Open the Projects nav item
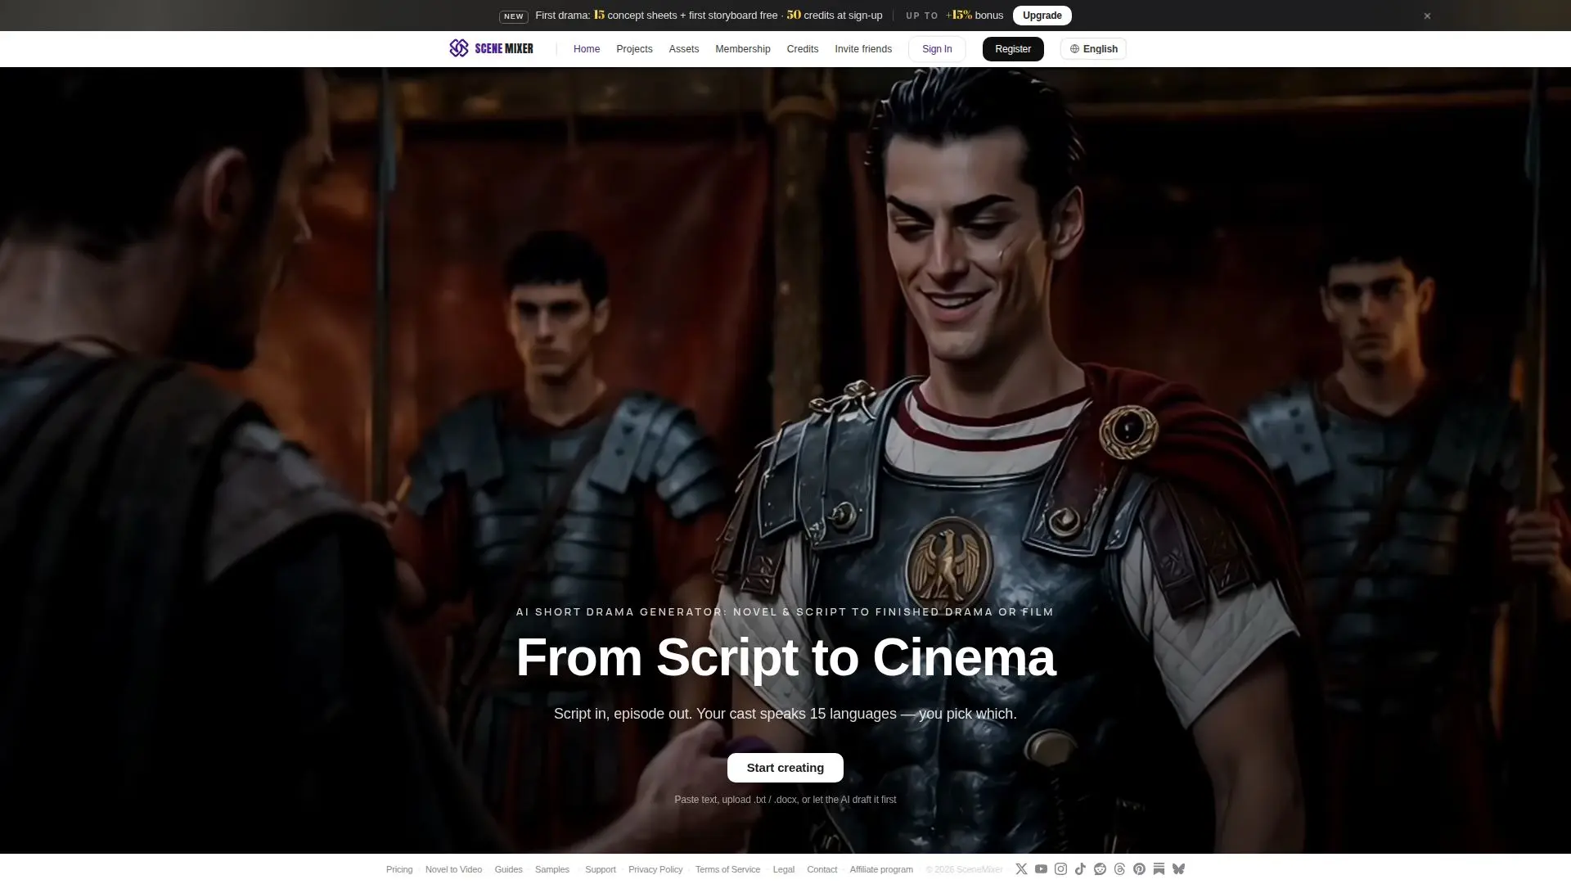Viewport: 1571px width, 884px height. click(x=634, y=49)
